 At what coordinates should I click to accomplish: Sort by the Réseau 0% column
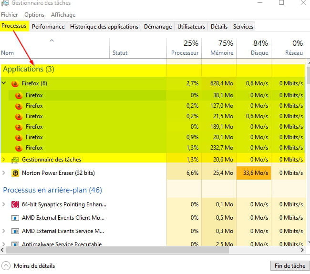pyautogui.click(x=289, y=48)
